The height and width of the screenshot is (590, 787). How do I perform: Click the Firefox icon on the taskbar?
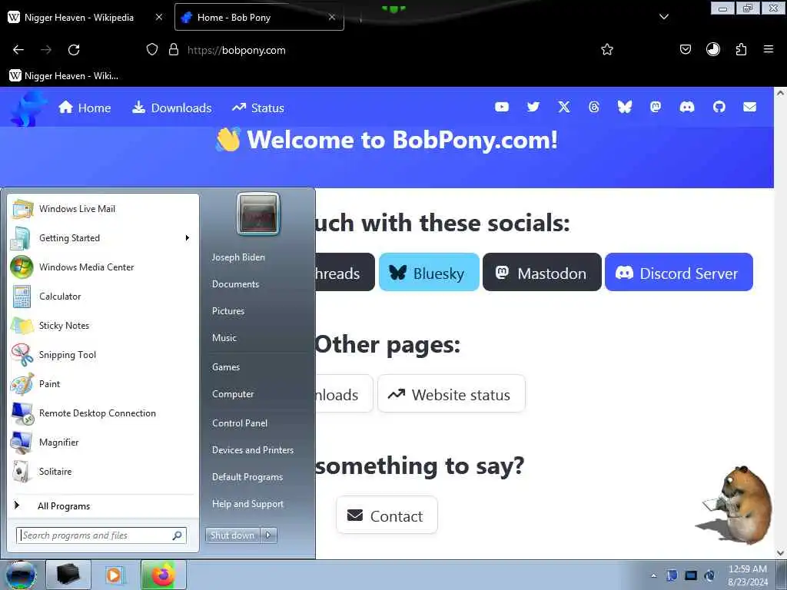(163, 575)
